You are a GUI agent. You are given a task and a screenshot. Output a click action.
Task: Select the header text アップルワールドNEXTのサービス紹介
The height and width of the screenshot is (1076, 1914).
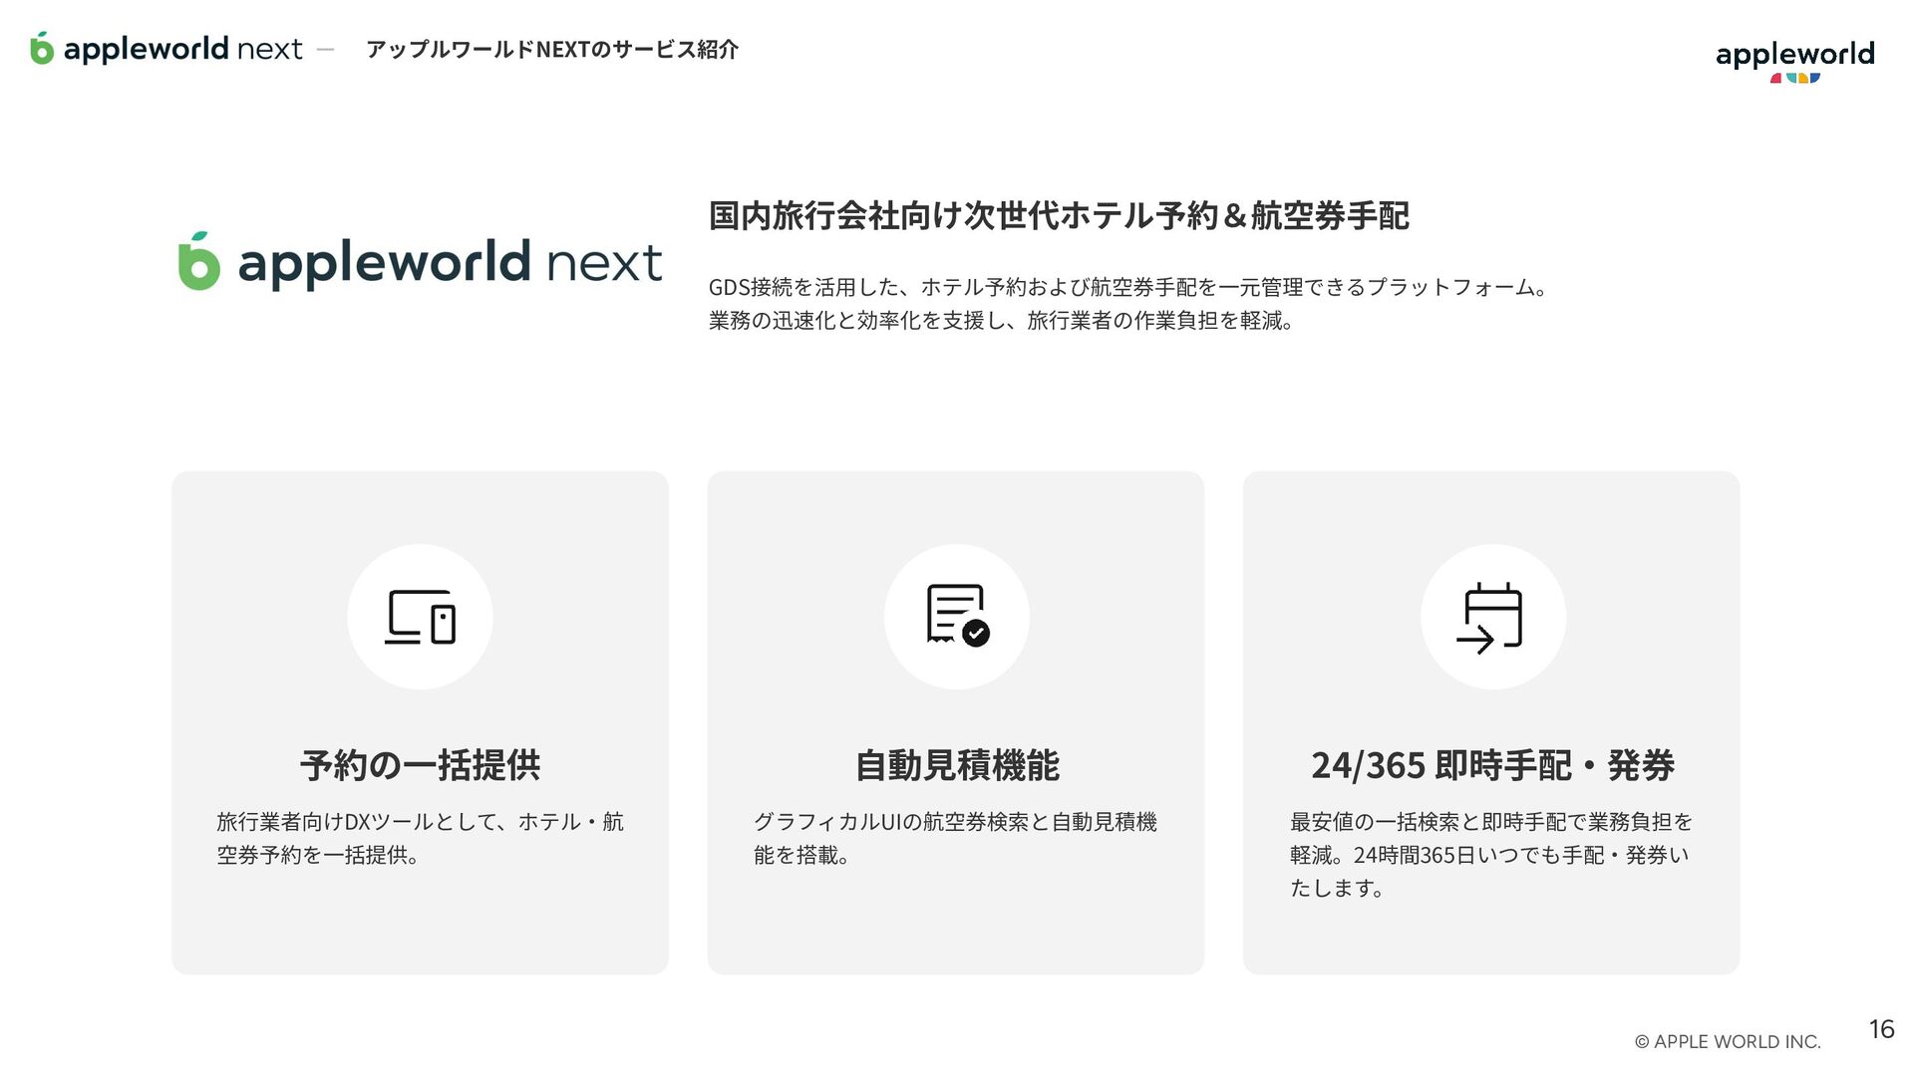coord(552,49)
